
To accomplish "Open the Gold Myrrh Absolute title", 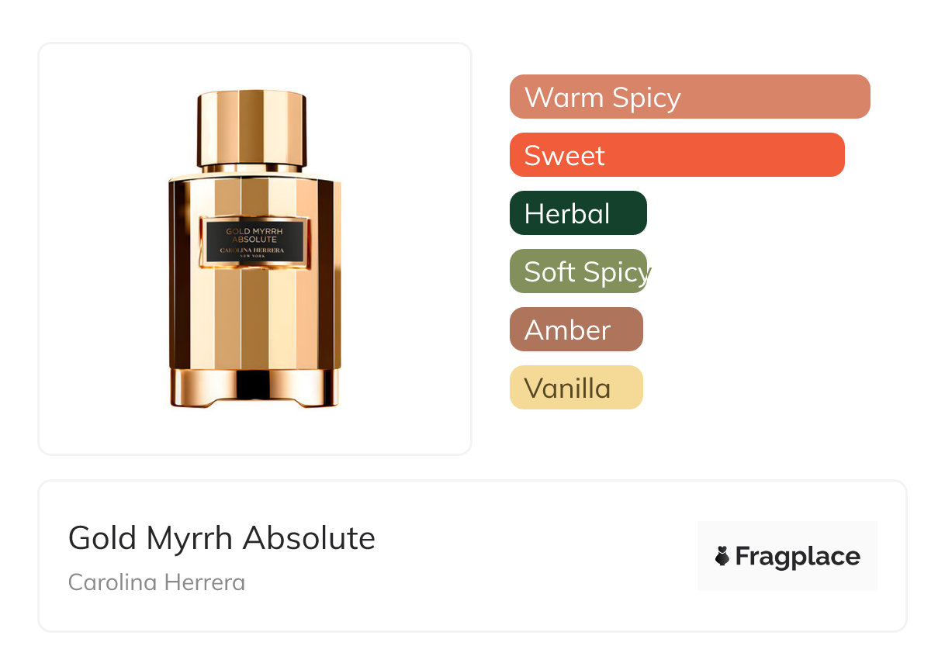I will coord(222,538).
